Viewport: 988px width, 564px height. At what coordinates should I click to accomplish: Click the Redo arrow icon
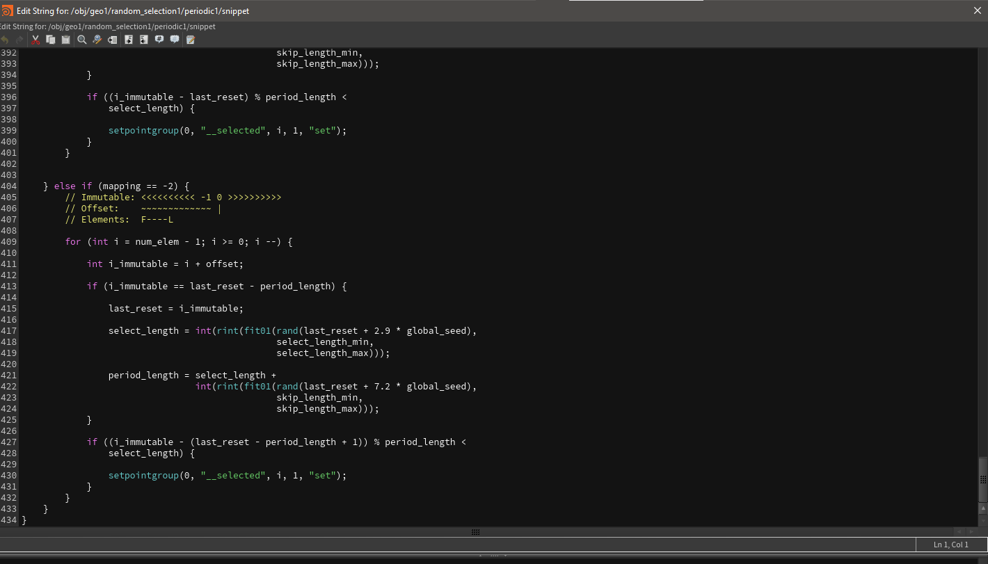coord(19,40)
